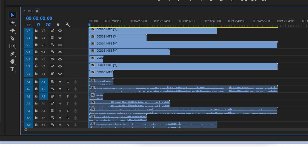Select the Slip tool
This screenshot has height=147, width=308.
(12, 46)
